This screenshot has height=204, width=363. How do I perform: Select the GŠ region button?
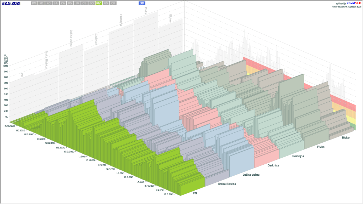click(106, 3)
